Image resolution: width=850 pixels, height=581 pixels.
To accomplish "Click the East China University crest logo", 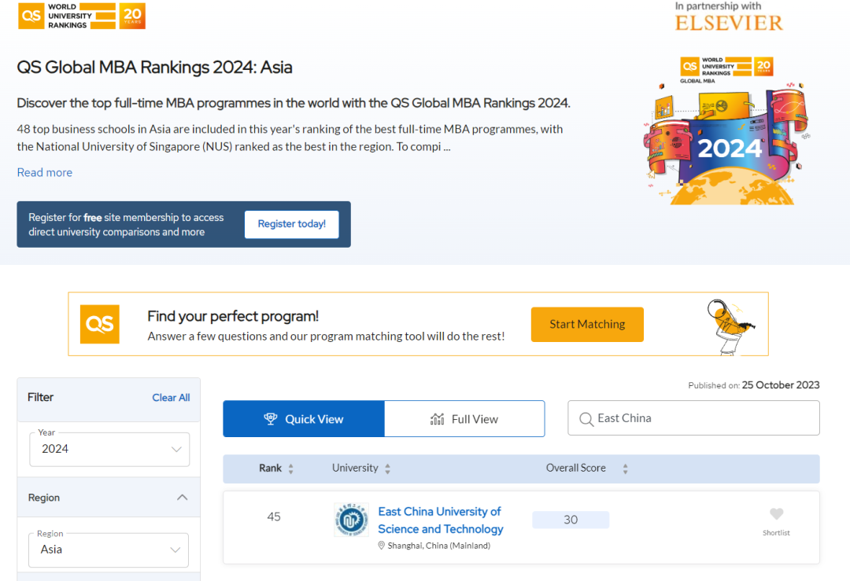I will tap(351, 520).
